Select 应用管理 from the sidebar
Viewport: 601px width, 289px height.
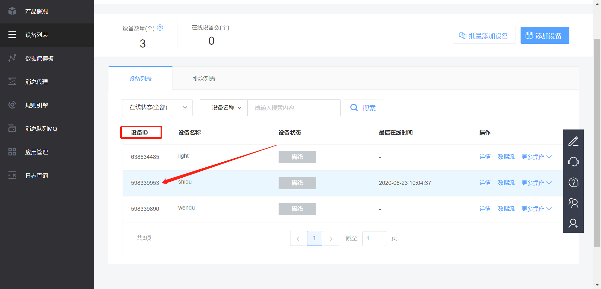tap(36, 152)
